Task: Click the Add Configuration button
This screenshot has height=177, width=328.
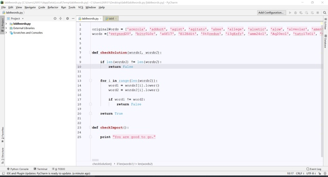Action: coord(271,13)
